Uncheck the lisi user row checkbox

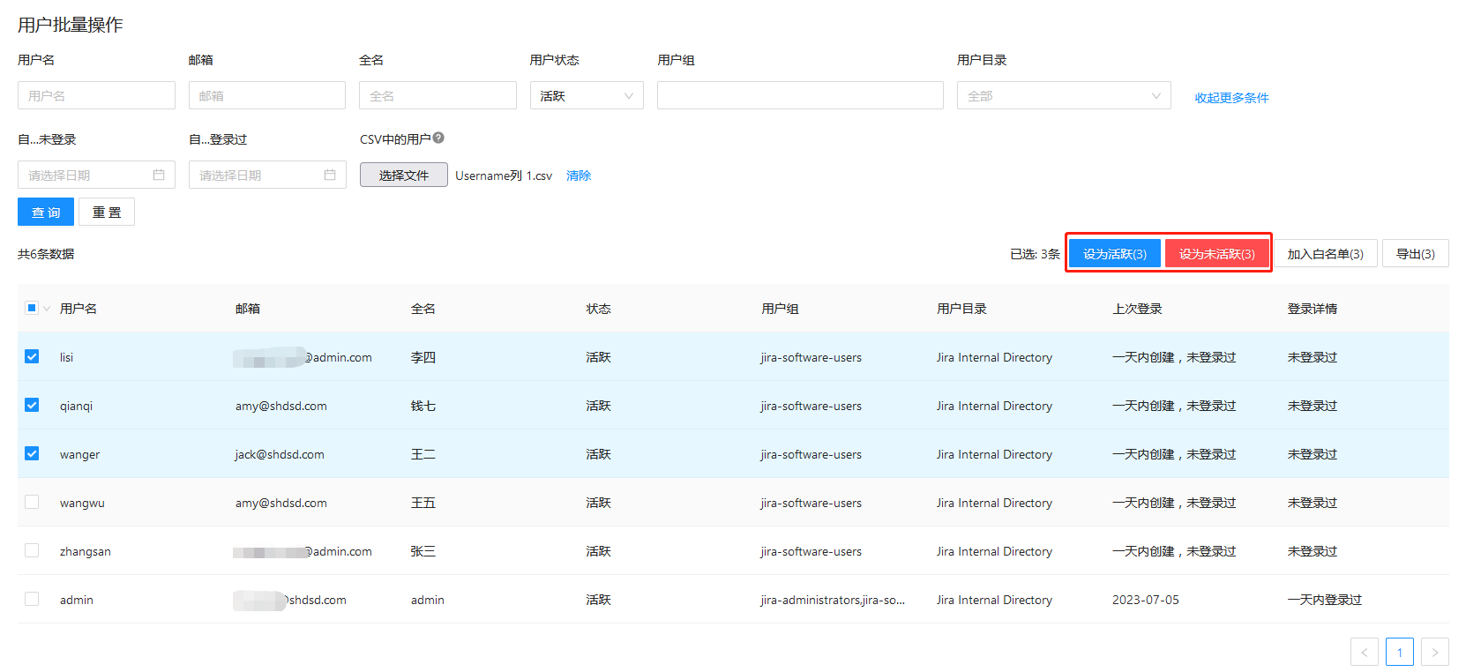tap(32, 356)
